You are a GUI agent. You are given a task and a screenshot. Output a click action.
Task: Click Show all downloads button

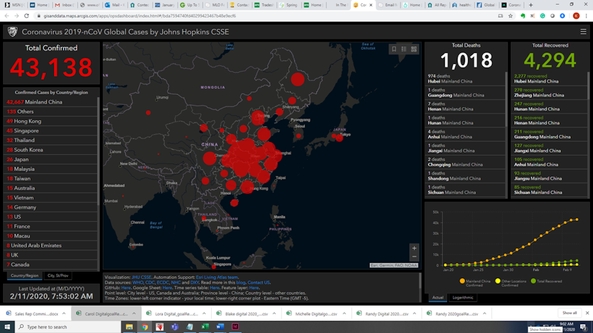click(x=569, y=313)
